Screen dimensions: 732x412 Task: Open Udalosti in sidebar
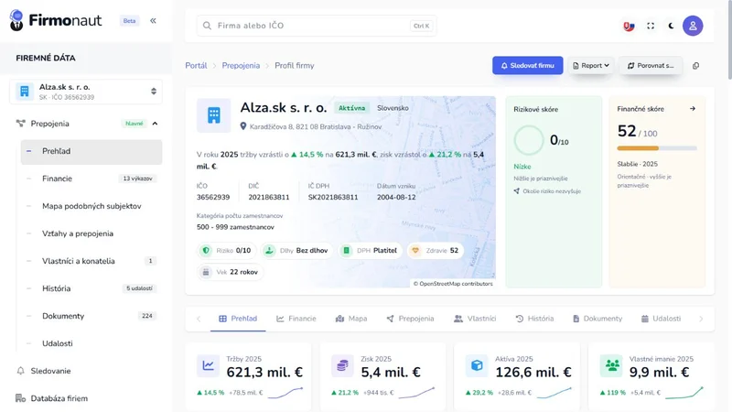pos(91,343)
